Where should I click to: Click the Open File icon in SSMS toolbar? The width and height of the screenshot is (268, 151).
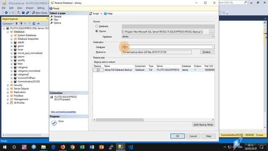(x=19, y=13)
